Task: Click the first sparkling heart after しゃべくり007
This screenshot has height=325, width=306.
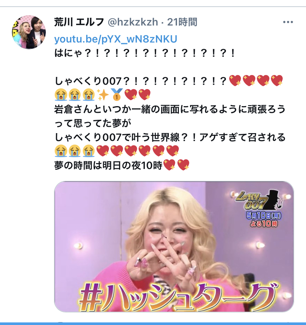Action: (235, 81)
